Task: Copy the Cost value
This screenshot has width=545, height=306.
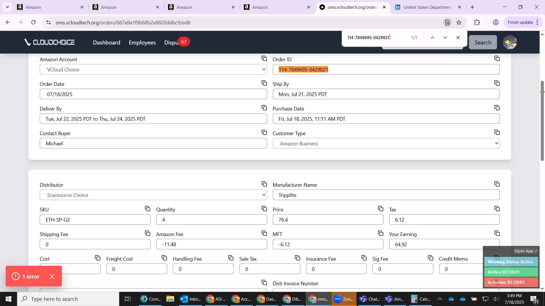Action: (x=97, y=258)
